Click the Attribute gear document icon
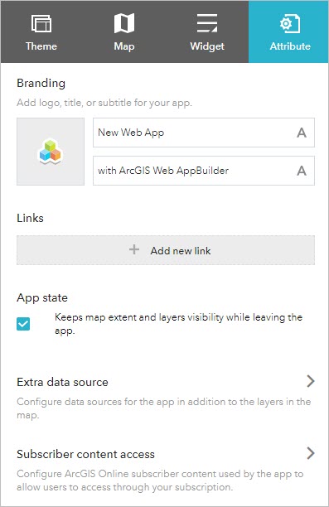The image size is (329, 507). click(290, 23)
